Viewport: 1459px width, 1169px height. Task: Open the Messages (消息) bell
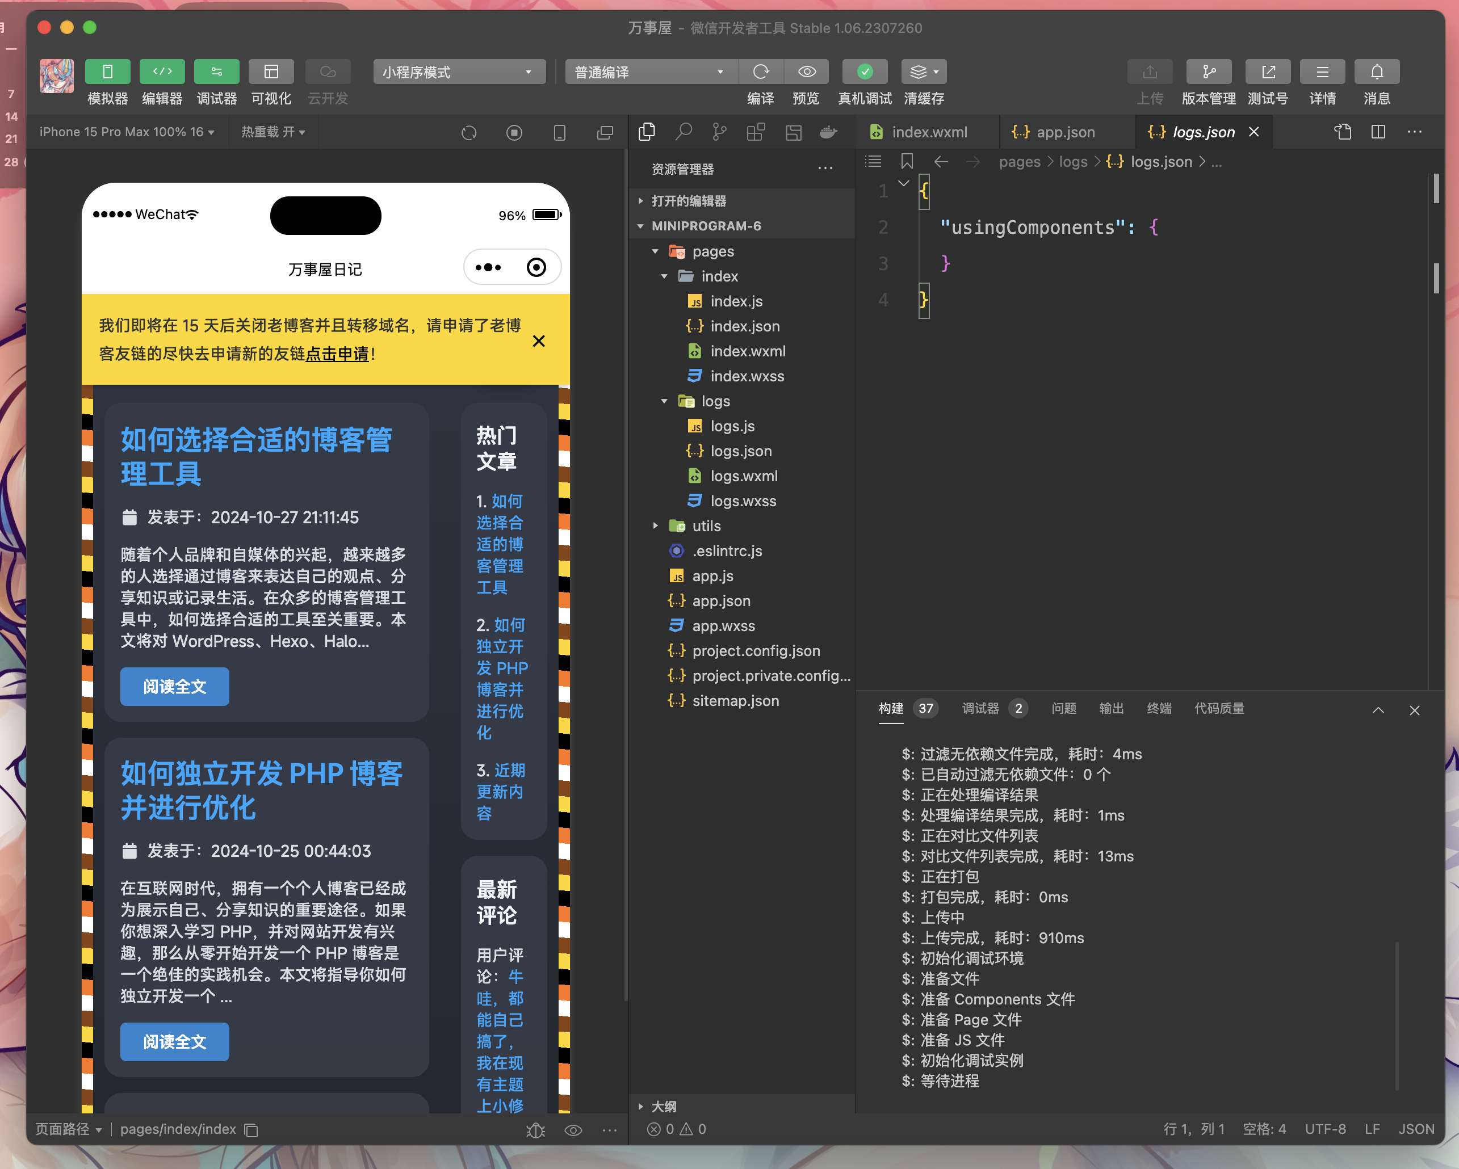click(x=1377, y=72)
